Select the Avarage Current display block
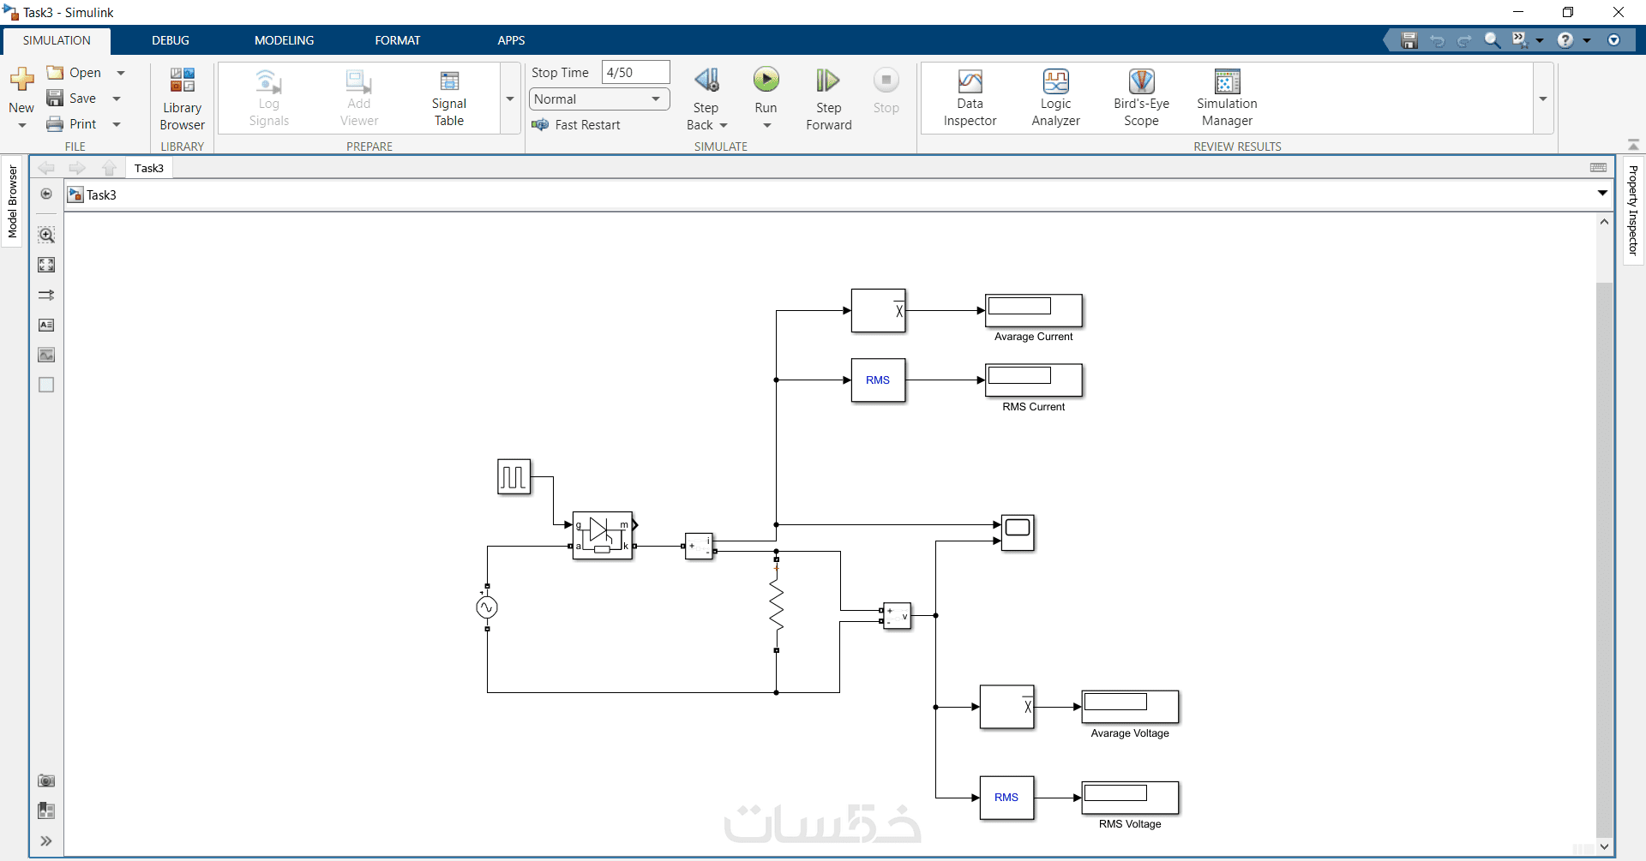The height and width of the screenshot is (861, 1646). point(1034,310)
